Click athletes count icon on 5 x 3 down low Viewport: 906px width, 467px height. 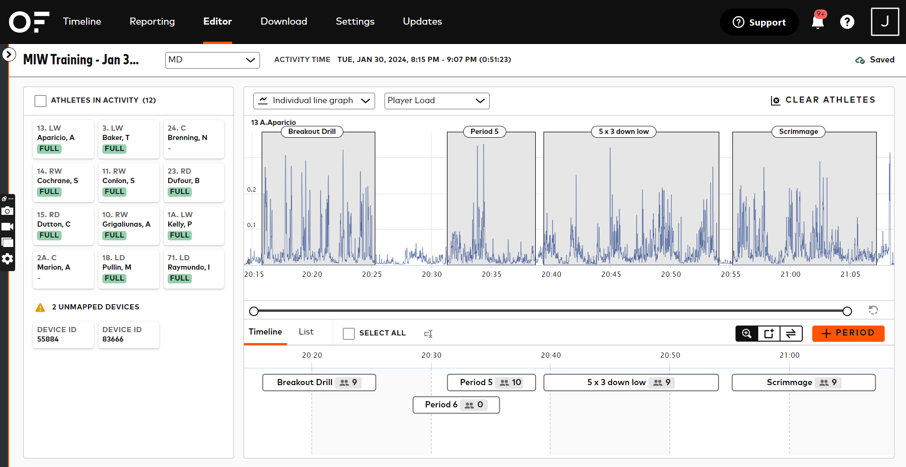click(x=658, y=383)
